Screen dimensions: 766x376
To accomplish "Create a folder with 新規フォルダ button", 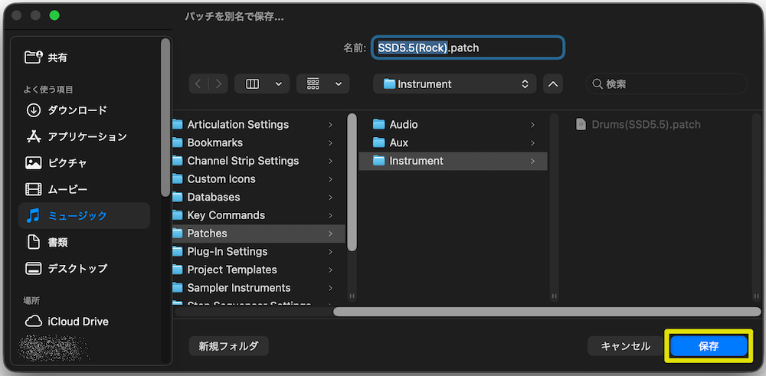I will point(228,346).
